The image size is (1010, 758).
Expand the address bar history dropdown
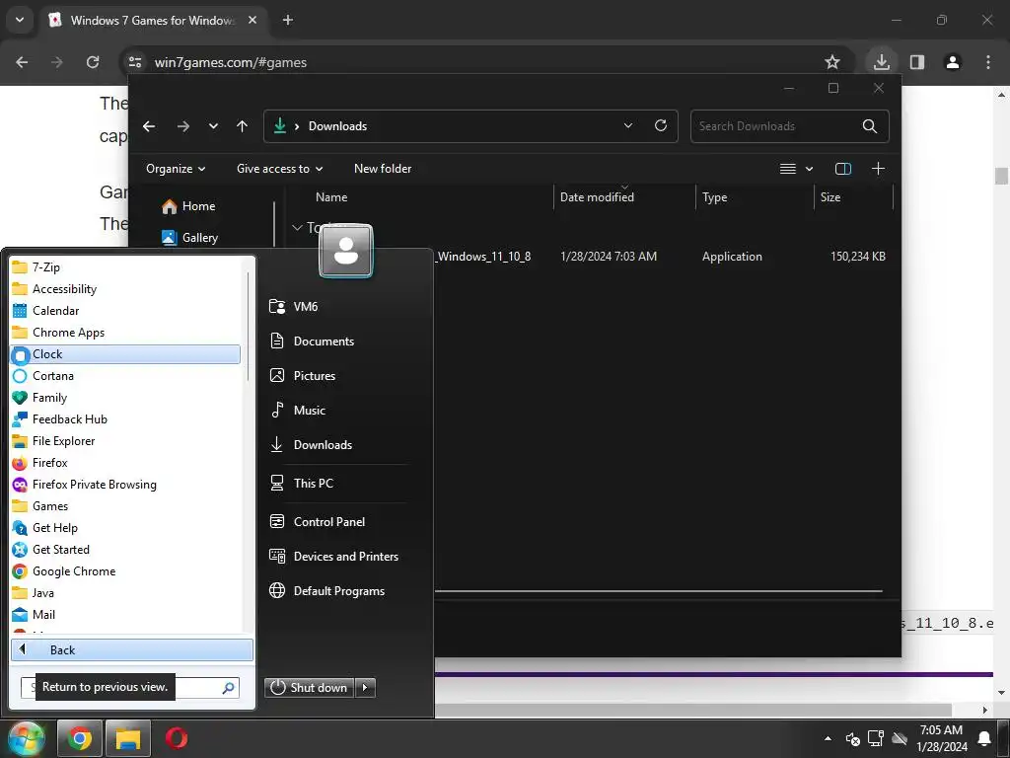point(628,125)
